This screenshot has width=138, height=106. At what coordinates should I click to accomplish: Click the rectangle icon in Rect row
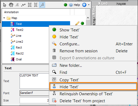click(x=13, y=47)
